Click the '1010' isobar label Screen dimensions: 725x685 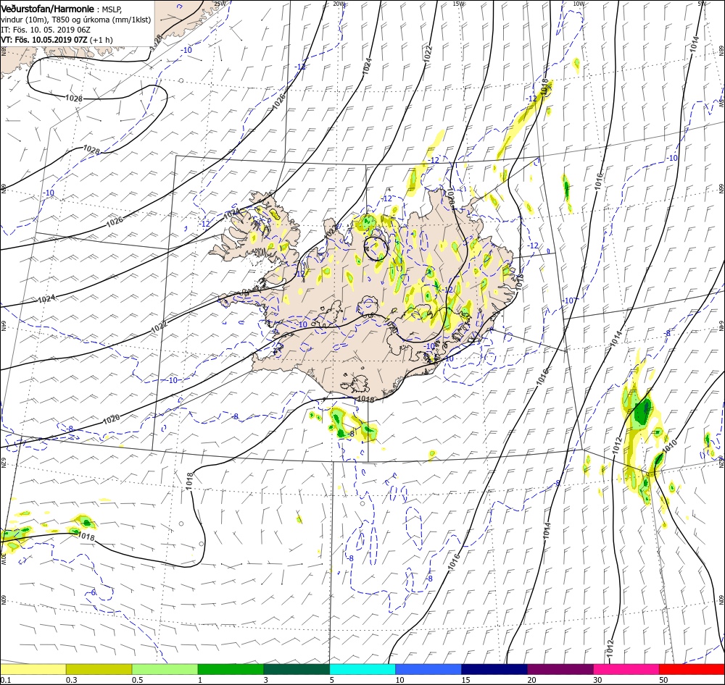tap(669, 446)
